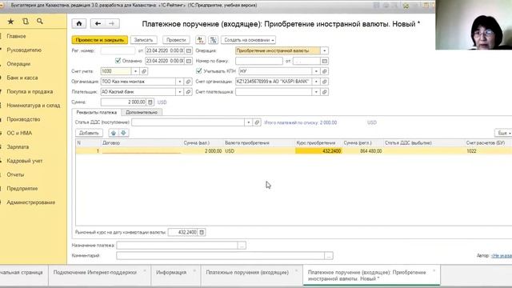512x288 pixels.
Task: Open the Счет плательщика record icon
Action: [x=324, y=92]
